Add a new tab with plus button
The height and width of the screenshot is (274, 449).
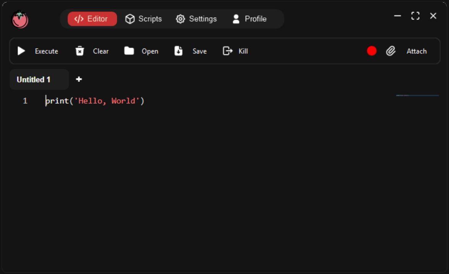click(x=79, y=79)
